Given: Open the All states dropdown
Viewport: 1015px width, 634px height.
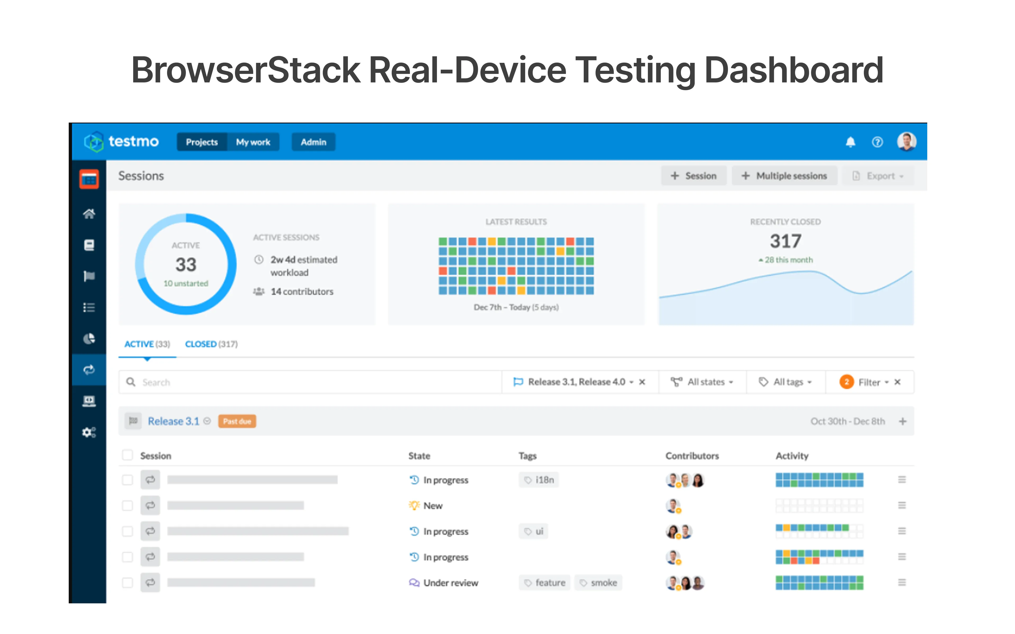Looking at the screenshot, I should (x=702, y=382).
